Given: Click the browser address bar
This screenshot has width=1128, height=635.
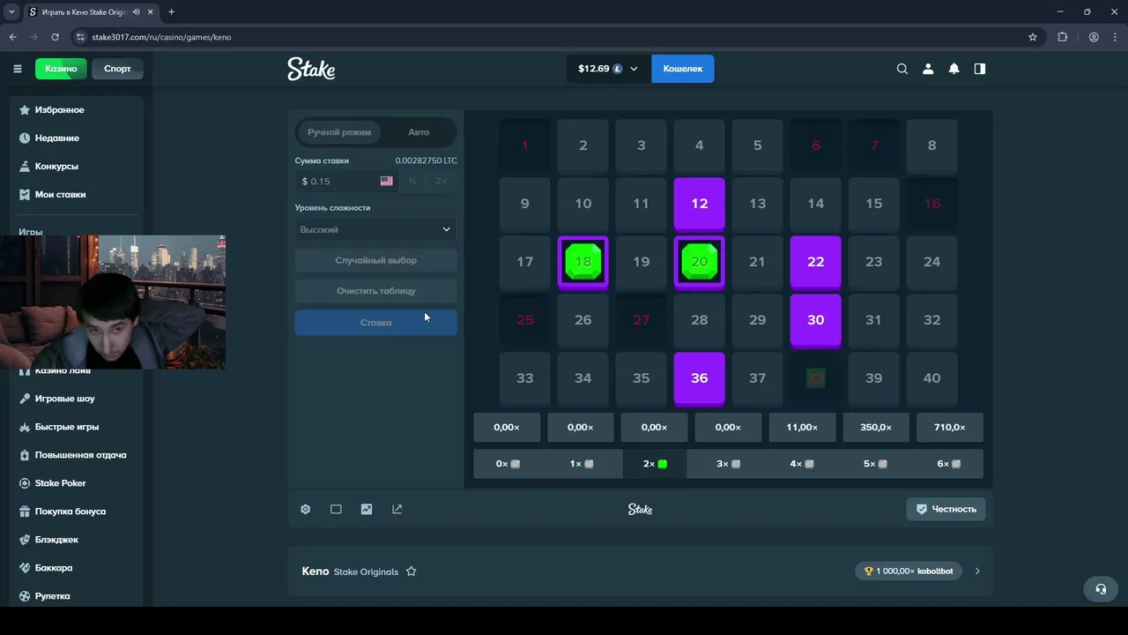Looking at the screenshot, I should tap(546, 37).
